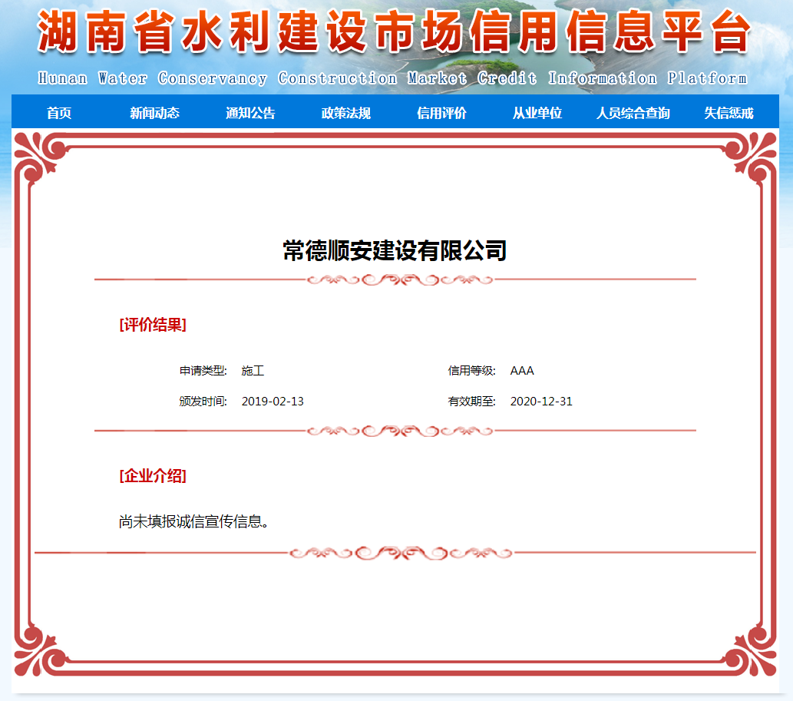Open the 从业单位 navigation item
The height and width of the screenshot is (701, 793).
coord(537,113)
